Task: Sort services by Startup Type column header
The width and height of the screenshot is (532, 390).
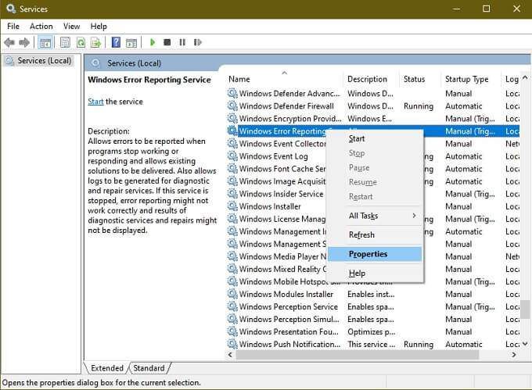Action: click(466, 79)
